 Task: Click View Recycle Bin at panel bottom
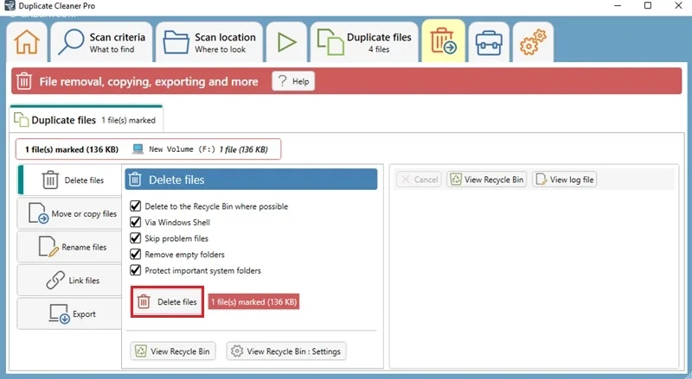click(x=172, y=351)
